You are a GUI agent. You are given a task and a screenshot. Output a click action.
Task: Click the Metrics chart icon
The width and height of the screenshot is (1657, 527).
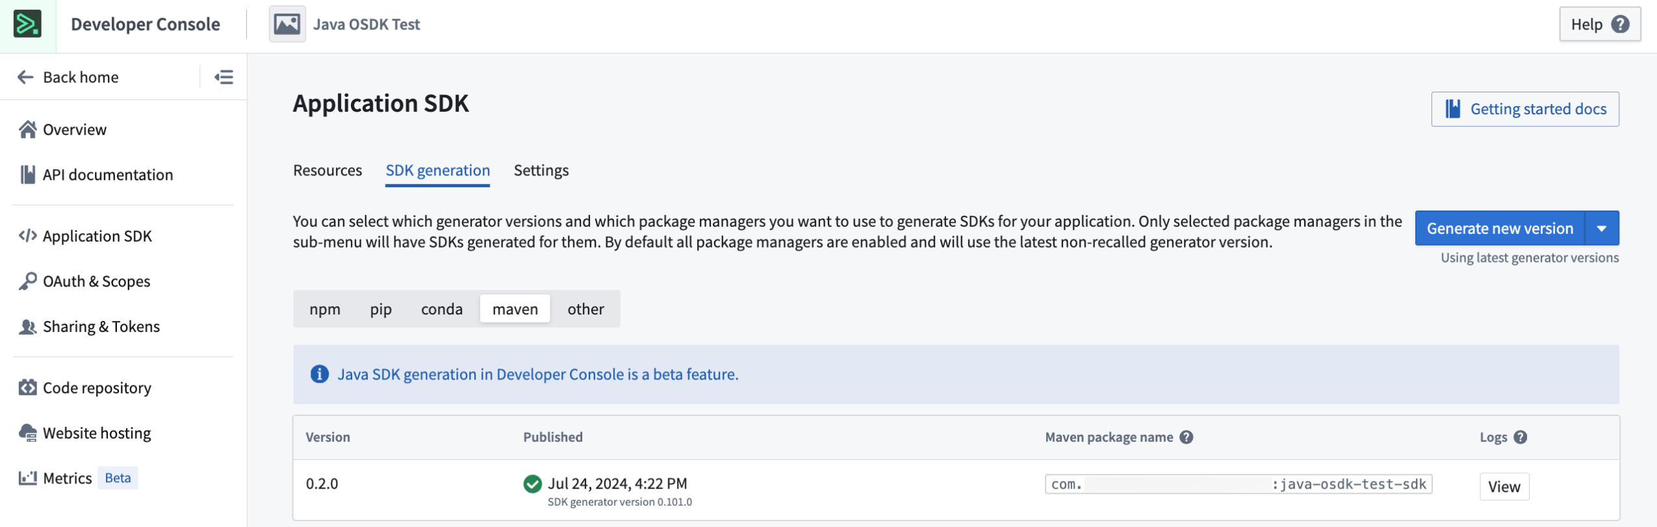tap(27, 478)
